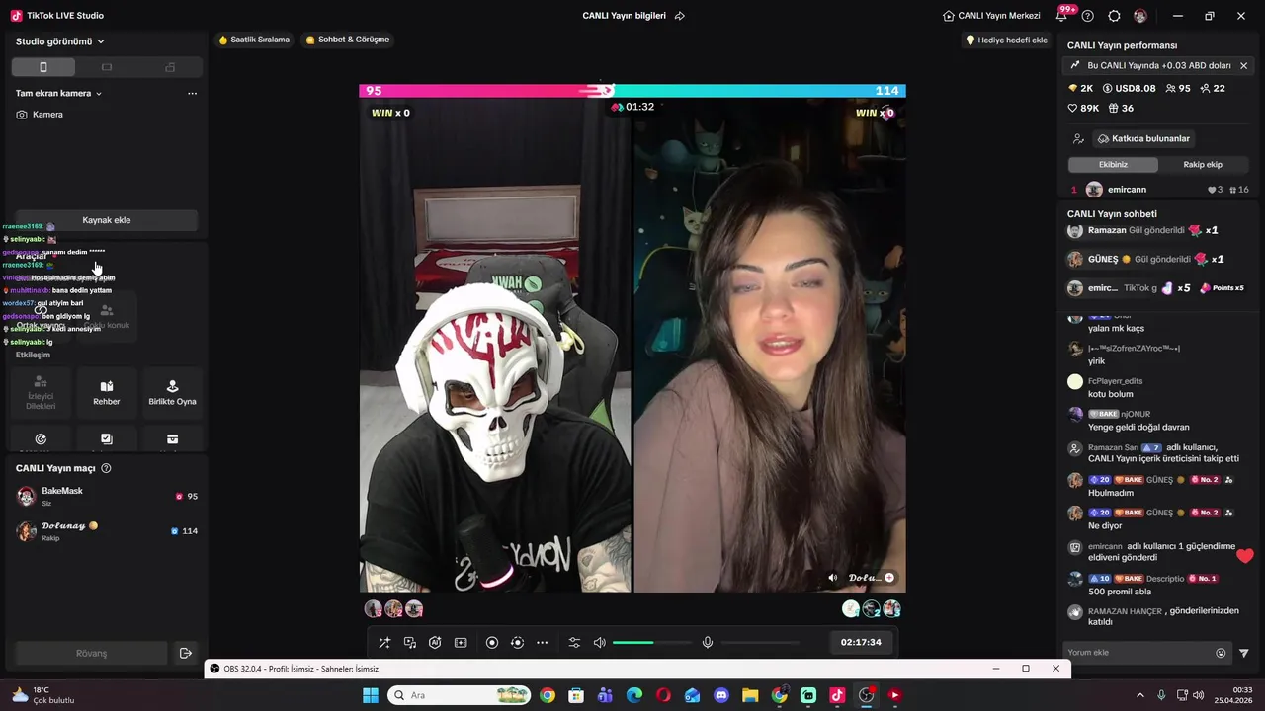Open Sohbet & Görüşme tab
The height and width of the screenshot is (711, 1265).
point(347,39)
